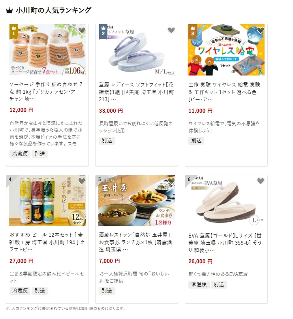Click heart icon on Tamaiya lunch ticket
The height and width of the screenshot is (319, 293).
(171, 181)
